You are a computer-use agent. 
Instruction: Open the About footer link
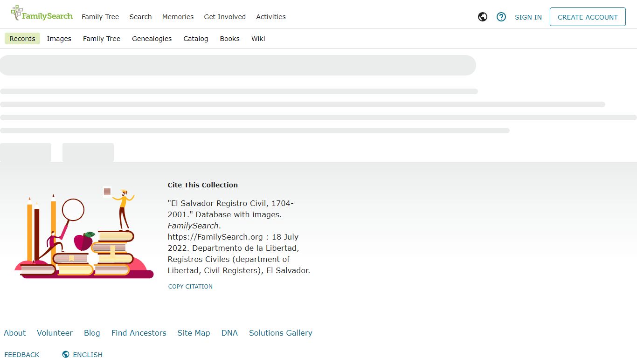pos(15,333)
